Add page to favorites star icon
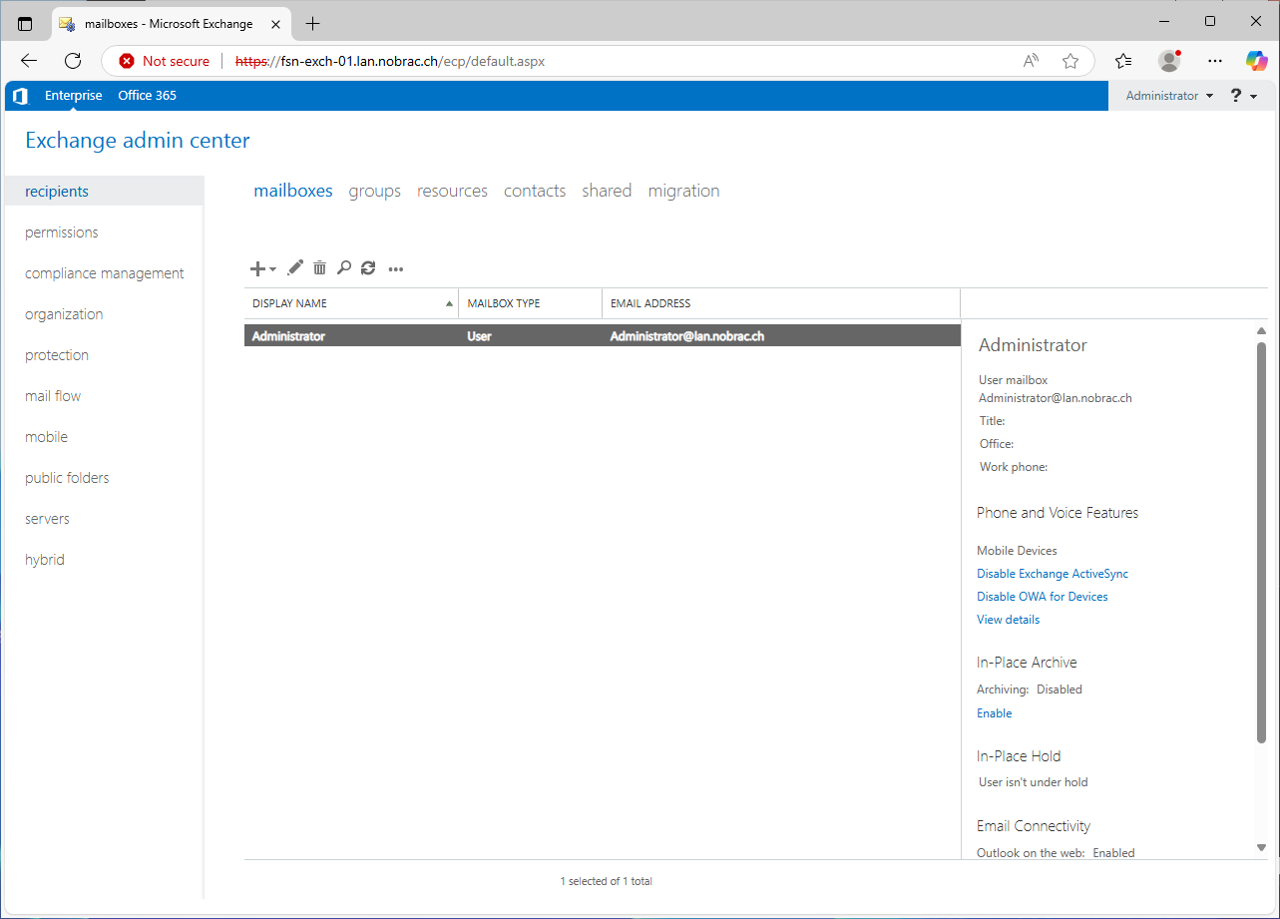Screen dimensions: 1280x919 [1070, 61]
